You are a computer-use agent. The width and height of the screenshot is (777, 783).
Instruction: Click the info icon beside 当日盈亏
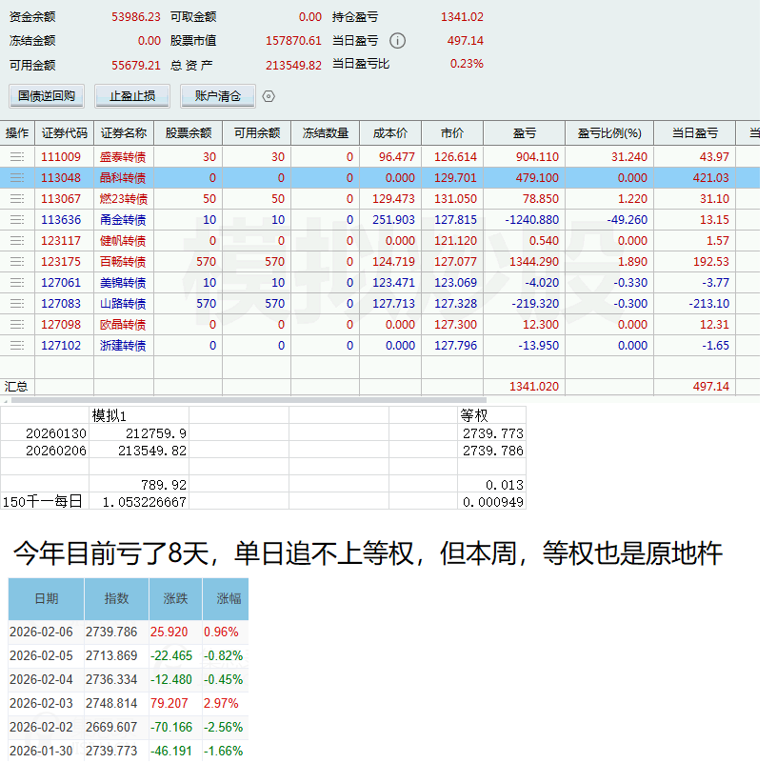point(397,40)
